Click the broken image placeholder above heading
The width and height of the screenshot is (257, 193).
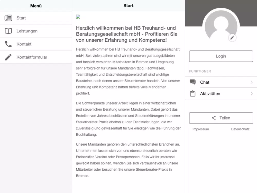78,16
